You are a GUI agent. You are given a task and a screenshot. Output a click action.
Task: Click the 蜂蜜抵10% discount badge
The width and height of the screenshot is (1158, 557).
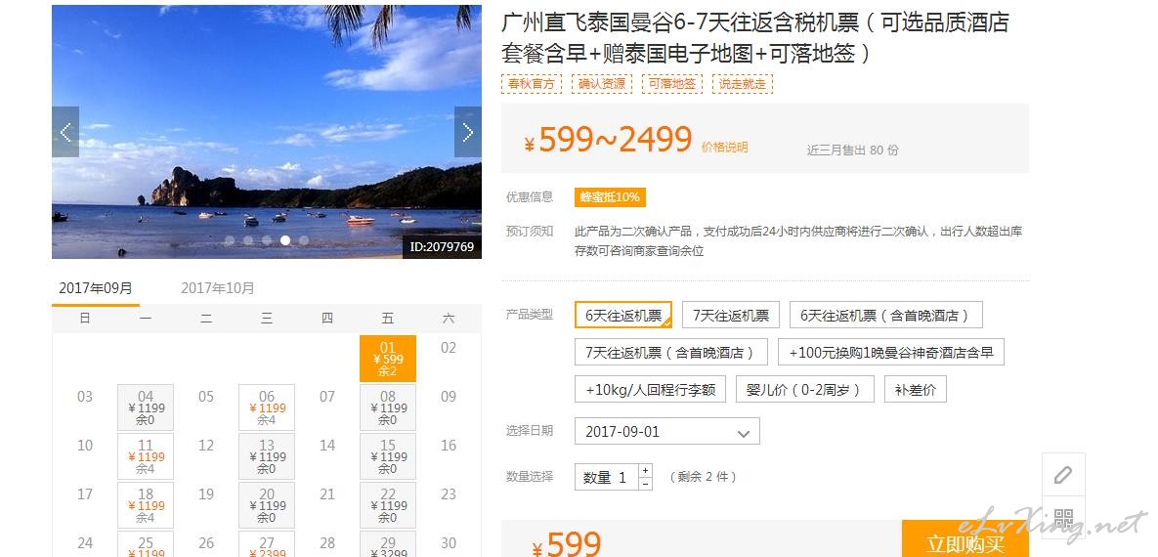610,197
